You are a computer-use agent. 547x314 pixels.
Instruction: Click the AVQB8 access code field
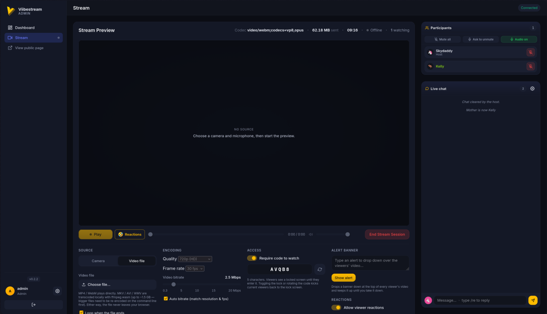280,270
